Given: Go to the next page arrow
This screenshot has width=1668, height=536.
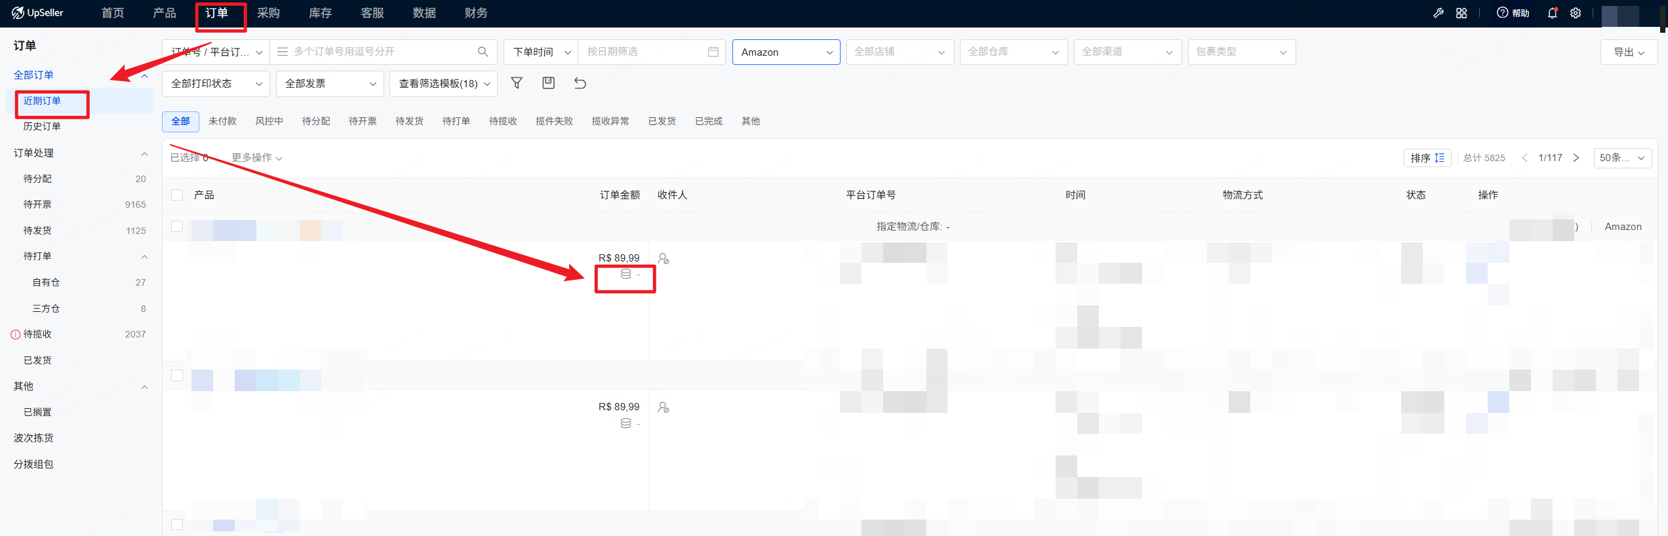Looking at the screenshot, I should coord(1576,158).
